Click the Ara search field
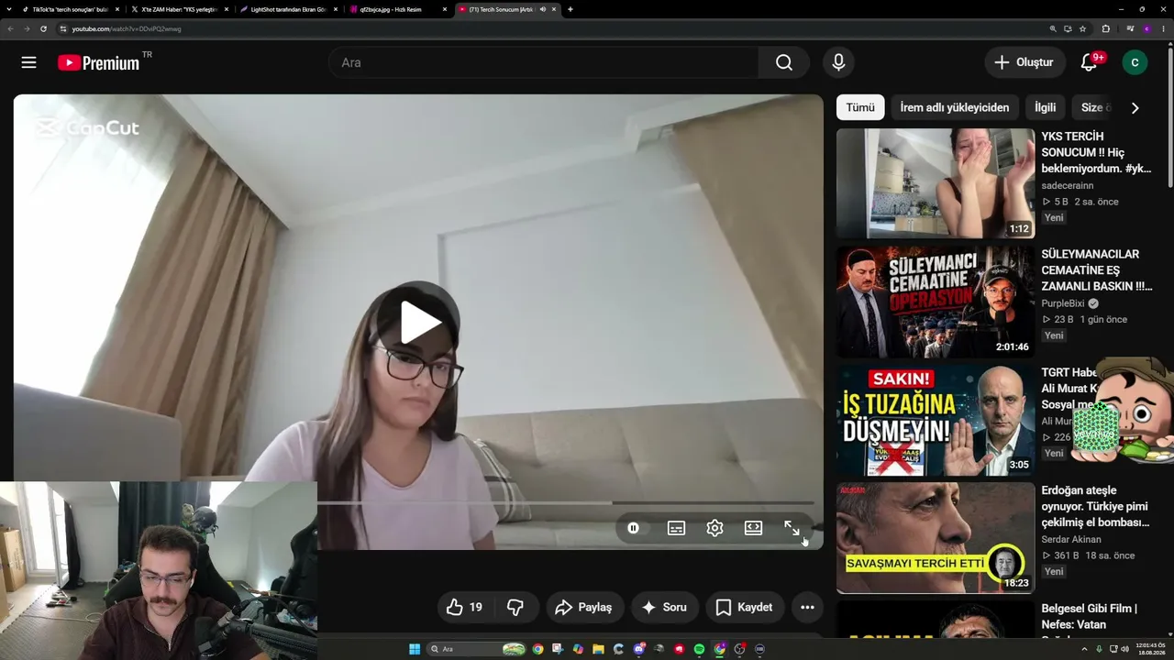 pos(544,62)
